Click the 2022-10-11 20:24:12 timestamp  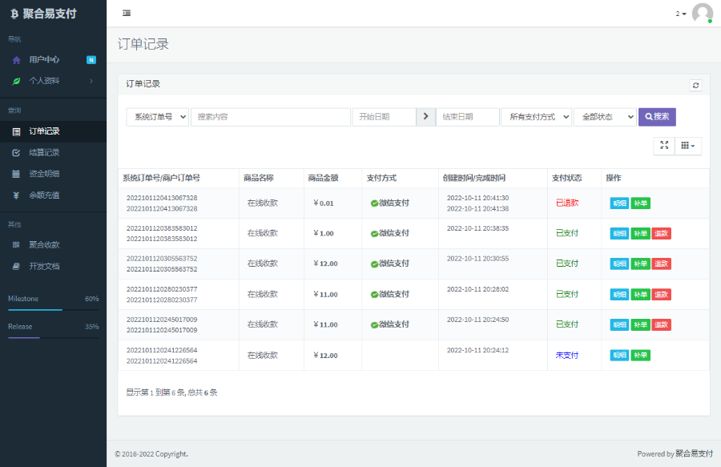[477, 350]
